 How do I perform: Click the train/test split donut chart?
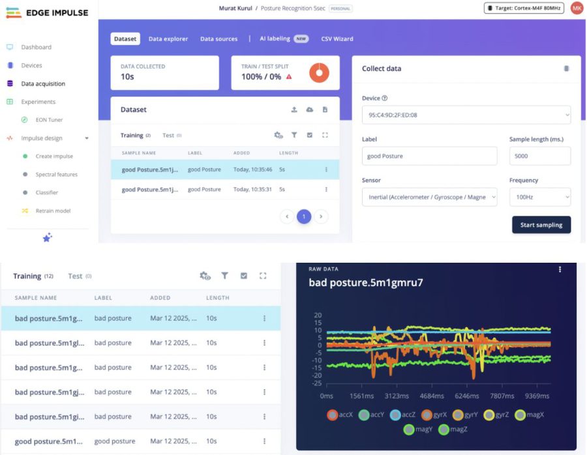pyautogui.click(x=319, y=72)
